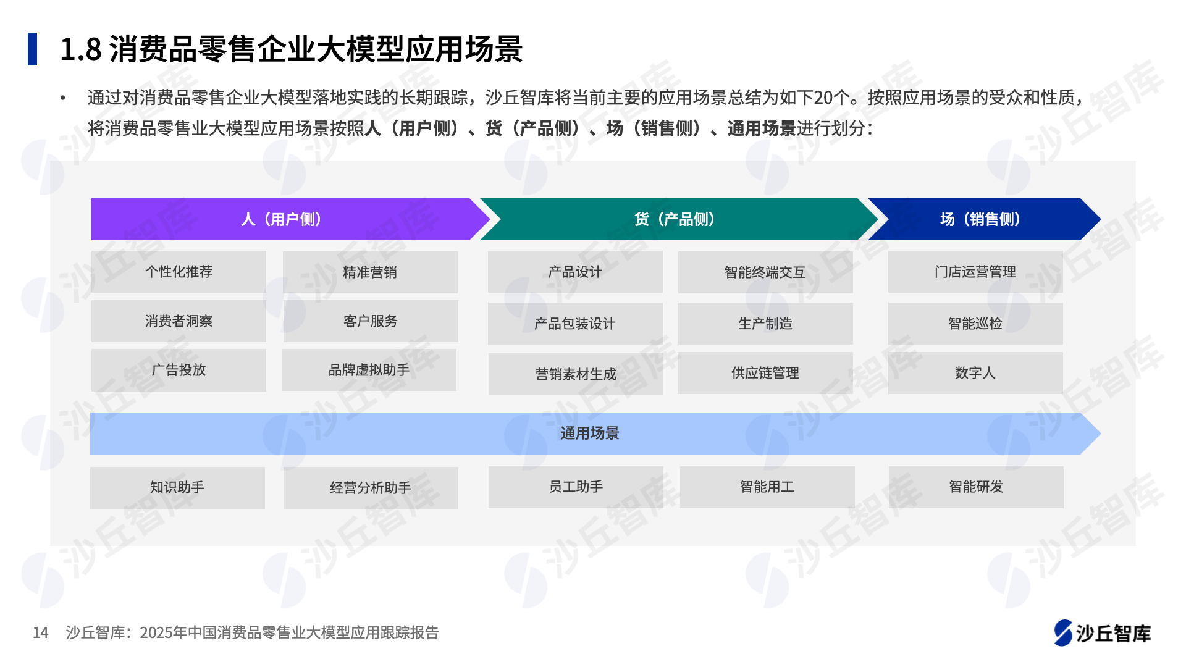The image size is (1186, 667).
Task: Click the 通用场景 light blue banner
Action: coord(589,434)
